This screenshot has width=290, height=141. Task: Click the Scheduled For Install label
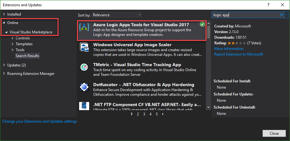click(x=232, y=81)
